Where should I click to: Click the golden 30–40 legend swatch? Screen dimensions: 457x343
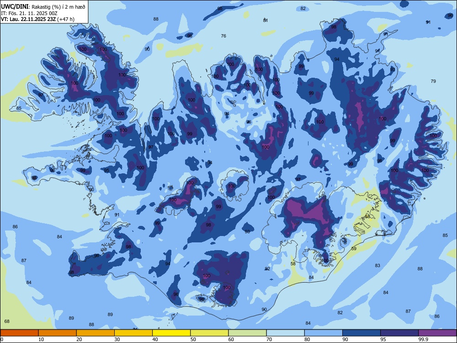[133, 333]
